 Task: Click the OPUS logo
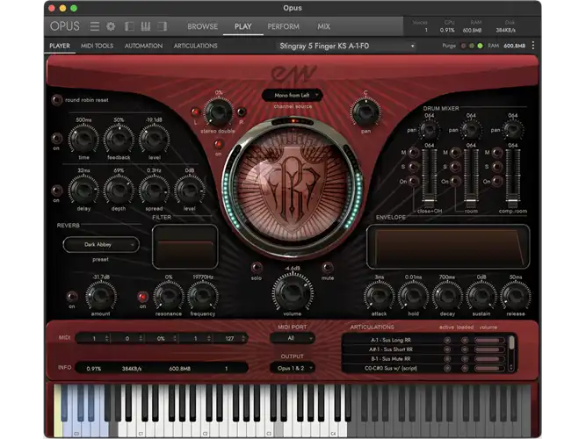[65, 26]
